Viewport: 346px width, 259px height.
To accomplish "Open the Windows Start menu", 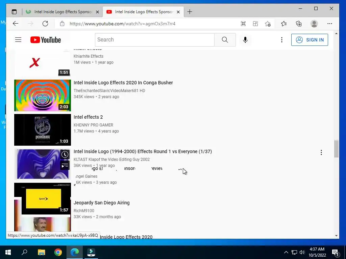I will [8, 252].
